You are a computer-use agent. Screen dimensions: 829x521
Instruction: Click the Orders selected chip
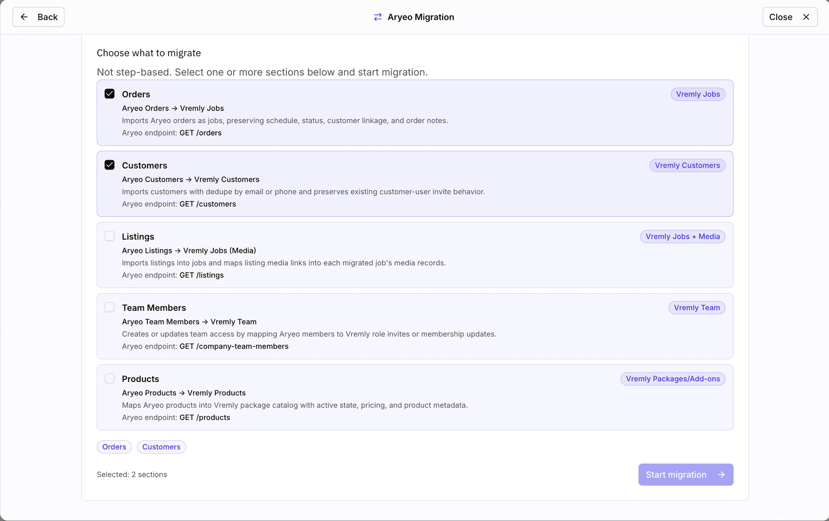click(x=114, y=447)
